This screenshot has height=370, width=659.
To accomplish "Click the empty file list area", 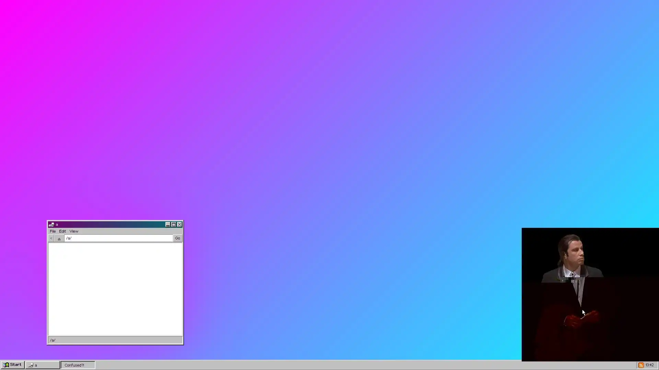I will pyautogui.click(x=115, y=289).
